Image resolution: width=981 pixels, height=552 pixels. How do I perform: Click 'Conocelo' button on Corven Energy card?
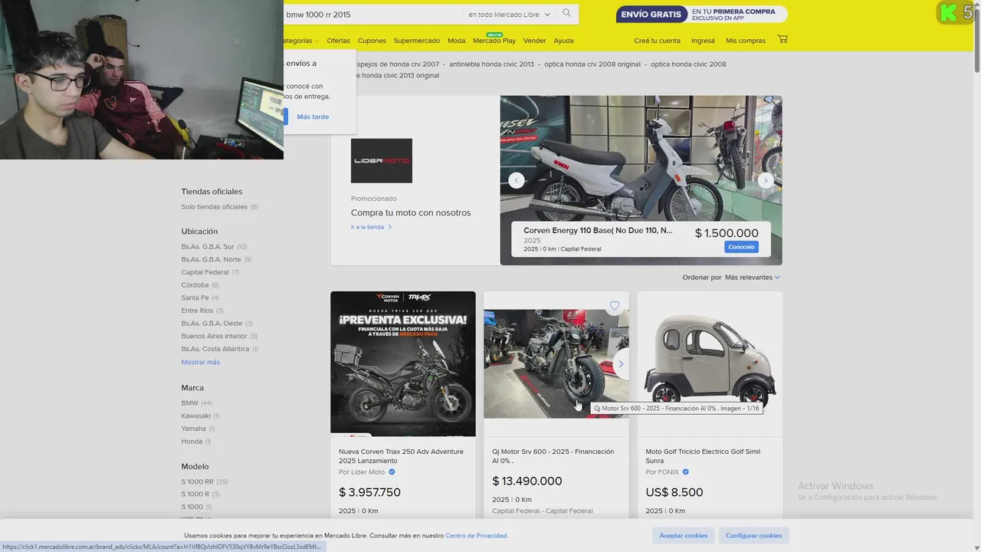tap(741, 247)
